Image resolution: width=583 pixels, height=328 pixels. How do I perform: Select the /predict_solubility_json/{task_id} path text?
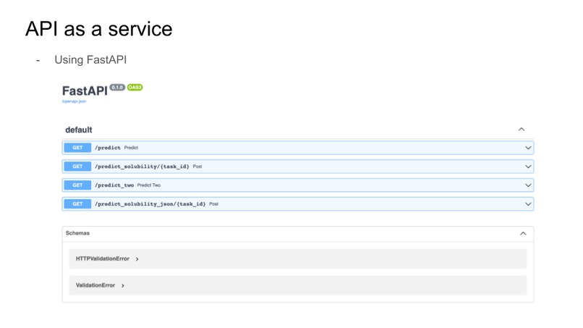click(x=150, y=204)
